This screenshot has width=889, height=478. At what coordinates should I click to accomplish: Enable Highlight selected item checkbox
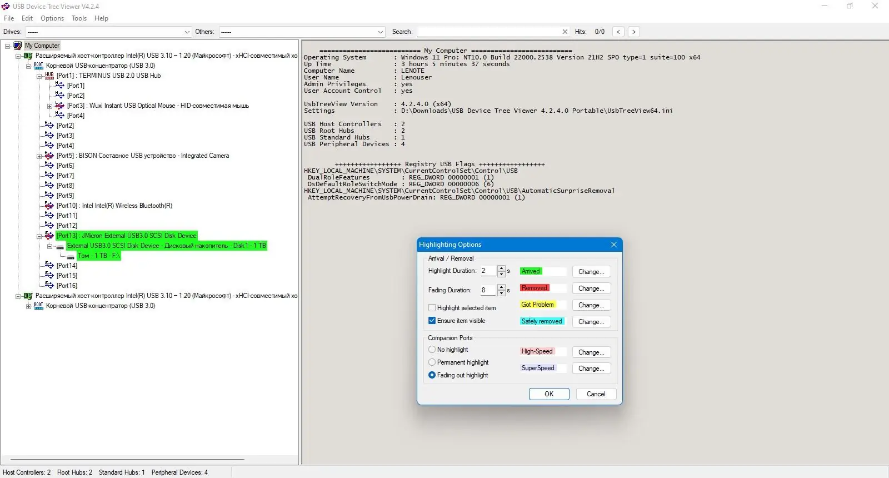tap(432, 307)
